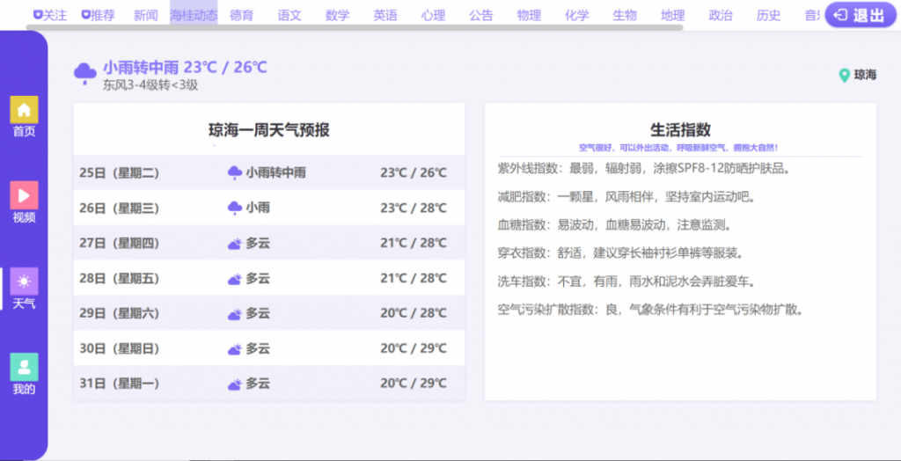Click the cloudy icon in the 31日 row
This screenshot has height=461, width=901.
(234, 384)
